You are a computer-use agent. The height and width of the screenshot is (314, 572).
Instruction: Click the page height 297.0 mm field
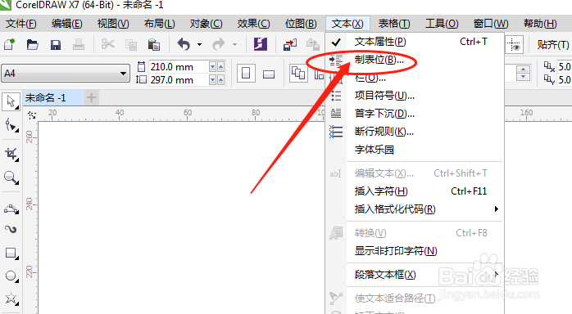(x=178, y=79)
